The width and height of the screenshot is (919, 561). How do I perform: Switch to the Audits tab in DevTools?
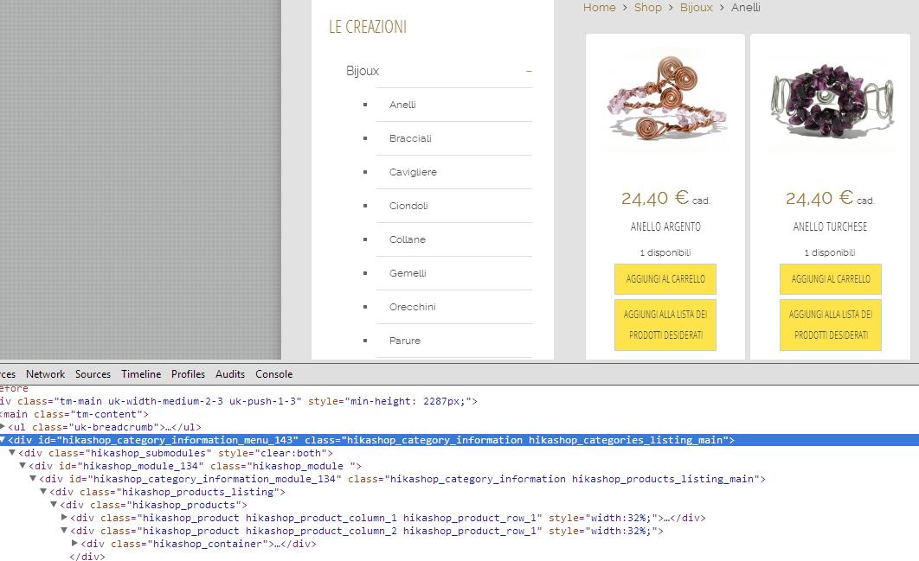point(230,374)
